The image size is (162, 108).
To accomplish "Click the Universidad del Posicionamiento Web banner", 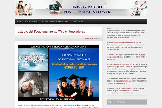I will pos(81,8).
